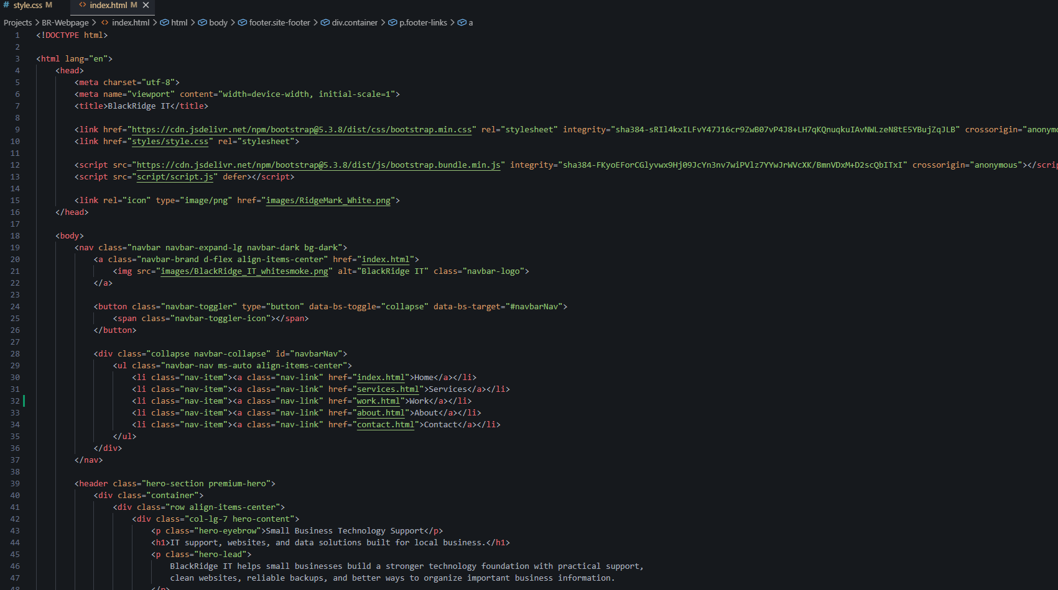This screenshot has height=590, width=1058.
Task: Click 'width=device-width, initial-scale=1' content value
Action: tap(307, 94)
